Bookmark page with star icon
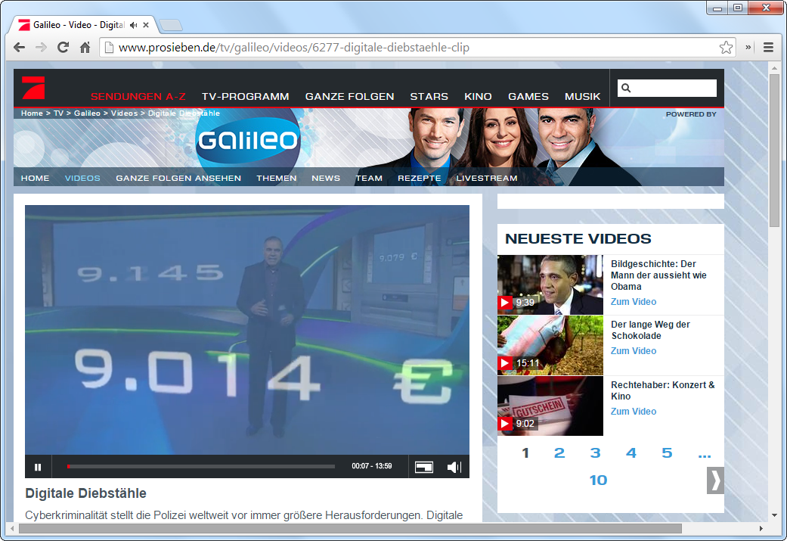The height and width of the screenshot is (541, 787). (x=726, y=48)
